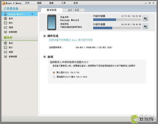Click the 外部存储器 usage bar
Image resolution: width=158 pixels, height=124 pixels.
coord(117,28)
